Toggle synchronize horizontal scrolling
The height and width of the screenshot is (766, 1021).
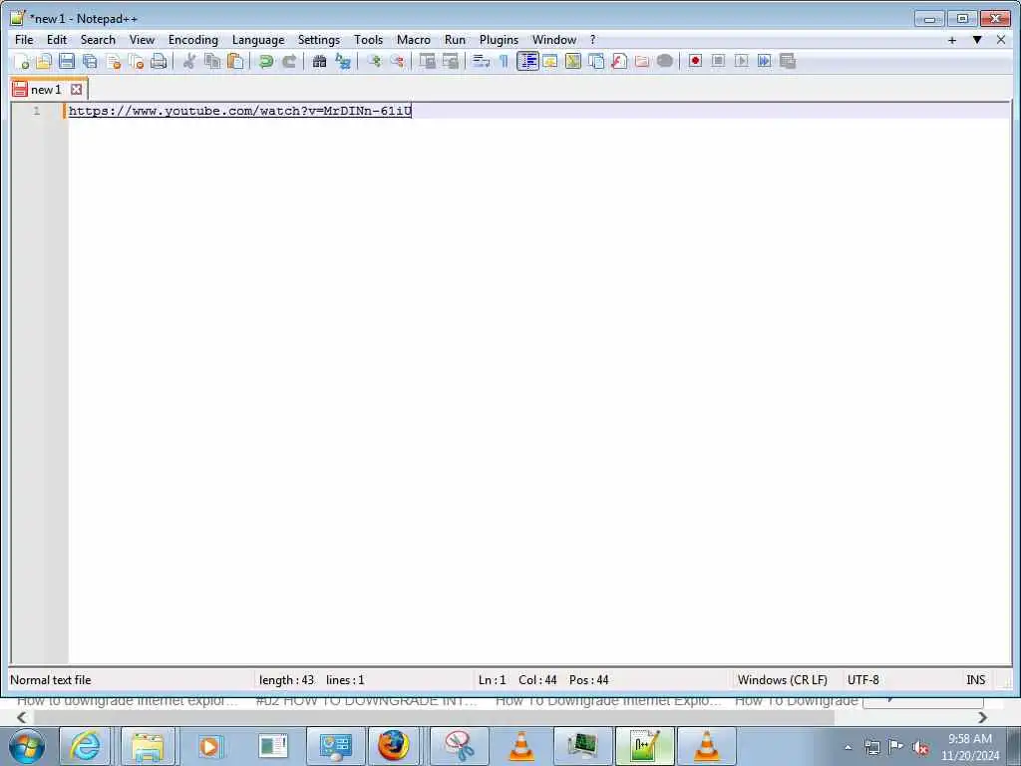pos(450,61)
